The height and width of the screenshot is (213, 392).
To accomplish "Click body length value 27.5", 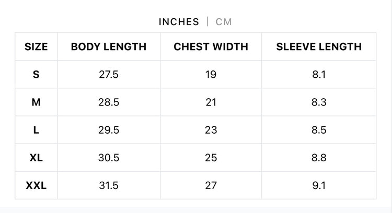I will 109,74.
